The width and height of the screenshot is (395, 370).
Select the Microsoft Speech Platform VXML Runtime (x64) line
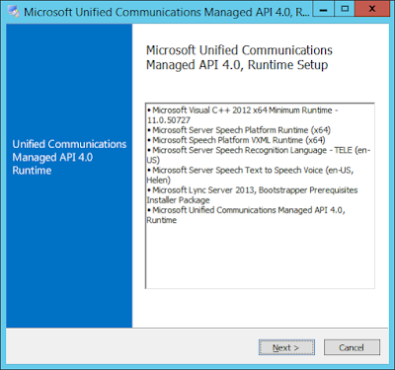(x=236, y=140)
